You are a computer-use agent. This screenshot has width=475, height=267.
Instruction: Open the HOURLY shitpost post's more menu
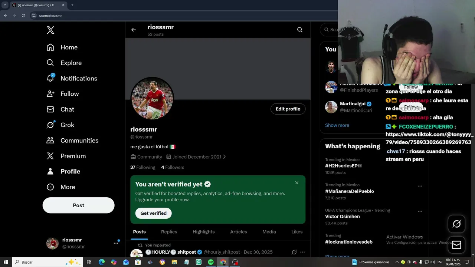click(x=302, y=252)
